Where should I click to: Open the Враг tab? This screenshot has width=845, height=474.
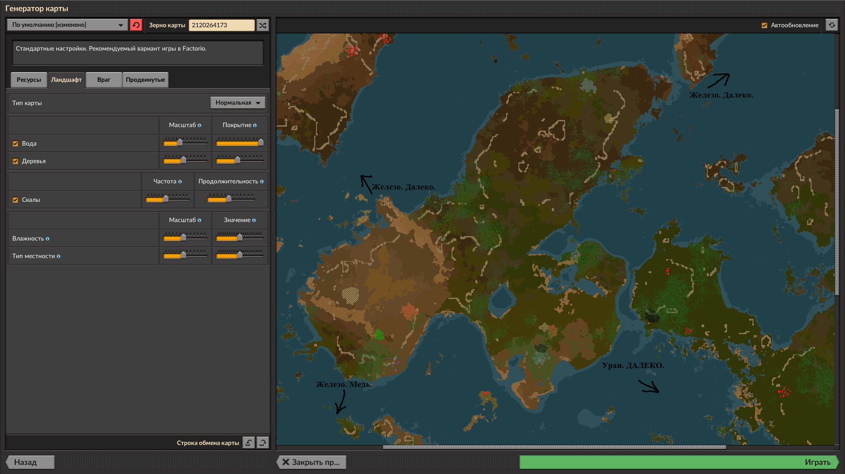coord(104,80)
